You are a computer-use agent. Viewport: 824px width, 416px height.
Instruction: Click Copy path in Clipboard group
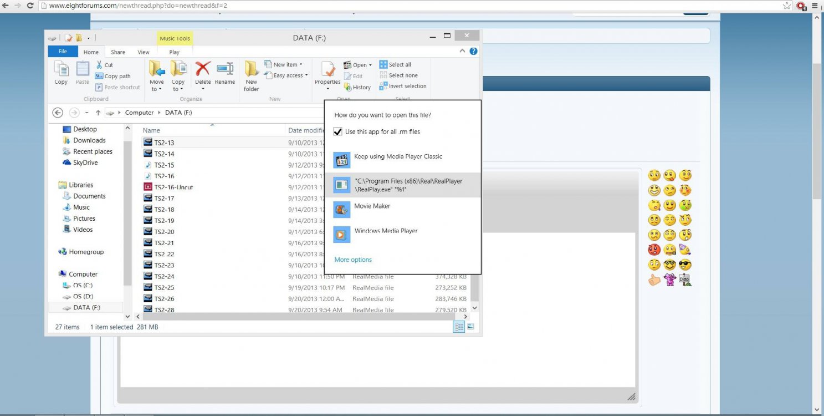tap(113, 76)
